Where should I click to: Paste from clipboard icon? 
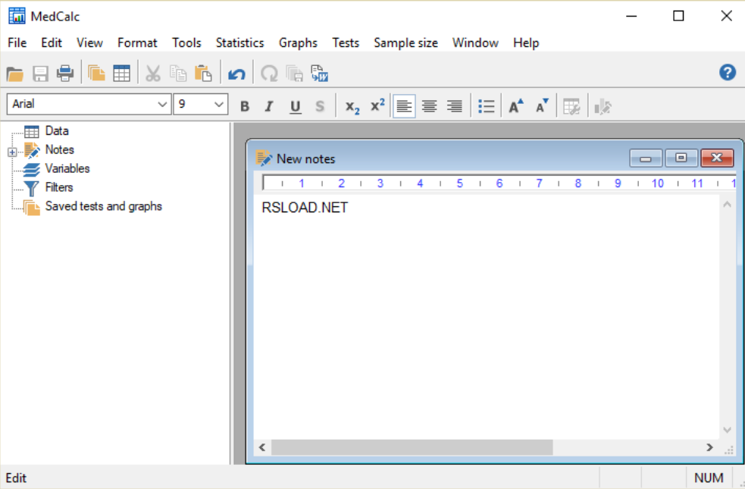point(203,74)
